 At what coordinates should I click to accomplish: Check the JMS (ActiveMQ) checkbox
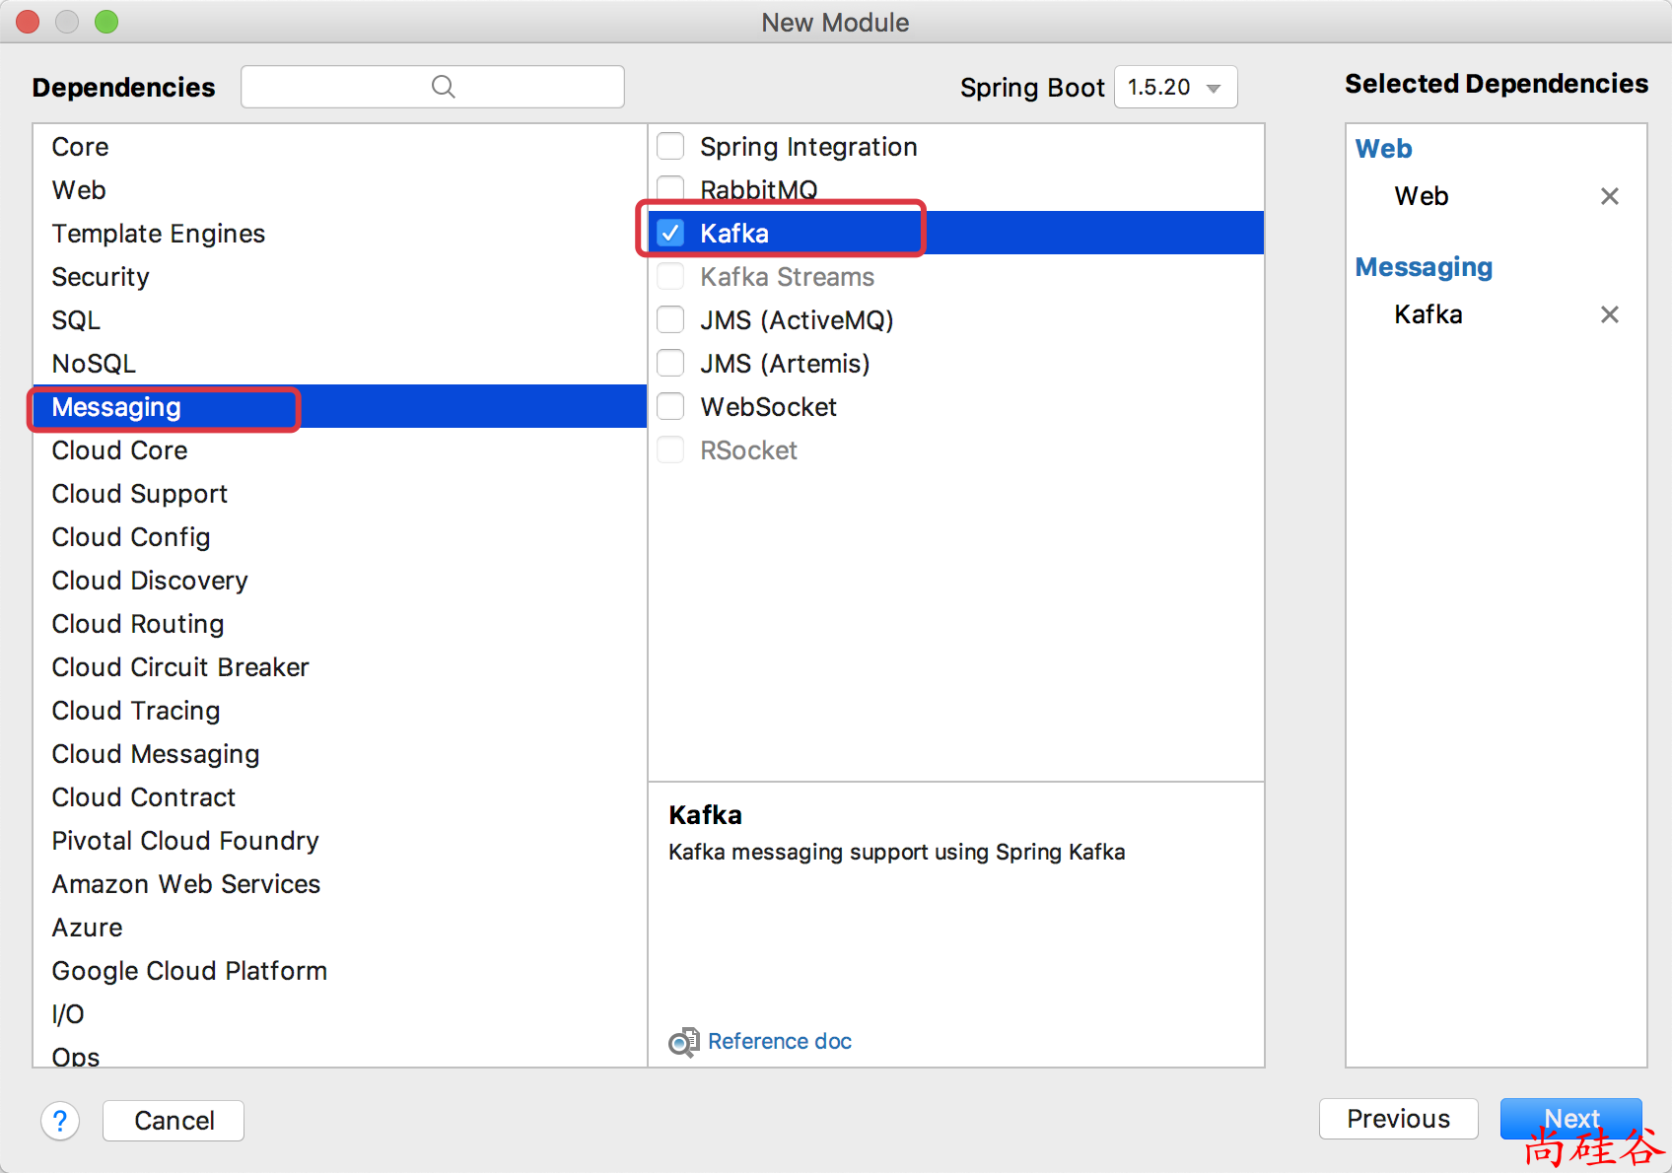coord(671,320)
